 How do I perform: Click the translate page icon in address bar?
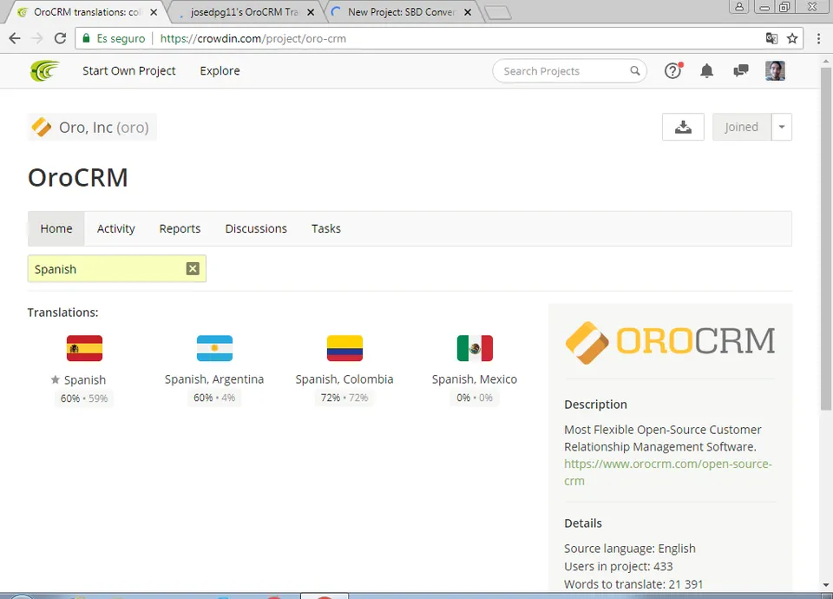(771, 38)
